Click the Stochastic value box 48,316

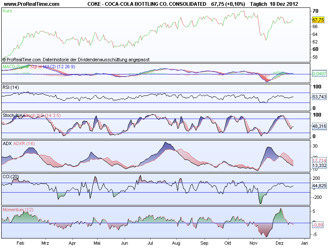[x=319, y=126]
